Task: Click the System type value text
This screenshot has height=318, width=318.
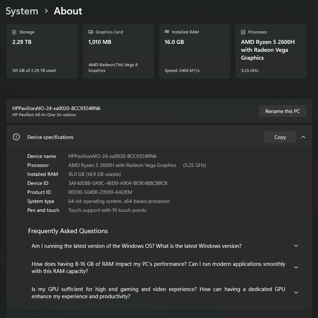Action: pyautogui.click(x=119, y=201)
